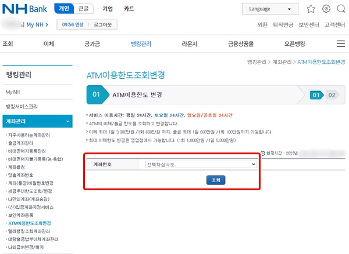Open 자주사용하는계좌관리 sidebar item

coord(29,135)
